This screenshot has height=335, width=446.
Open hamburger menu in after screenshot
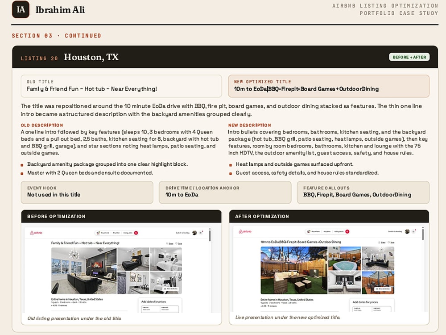point(414,231)
